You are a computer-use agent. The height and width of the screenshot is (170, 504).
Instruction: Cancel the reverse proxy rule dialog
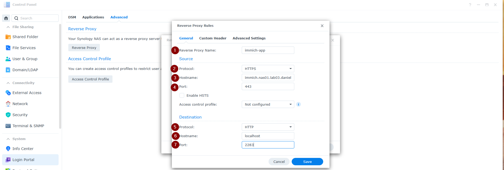pos(279,162)
